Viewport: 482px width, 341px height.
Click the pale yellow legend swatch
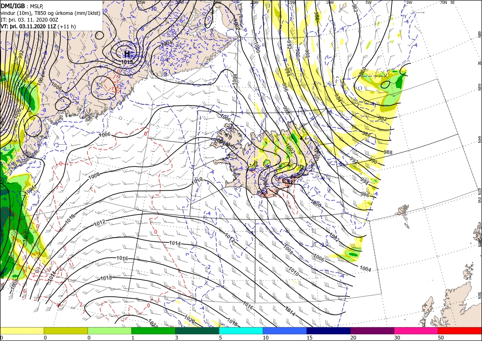tap(22, 330)
